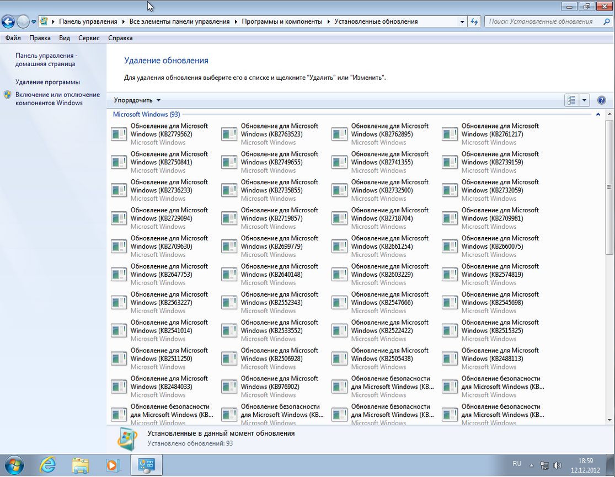Click the volume speaker tray icon
The image size is (615, 477).
click(x=557, y=465)
